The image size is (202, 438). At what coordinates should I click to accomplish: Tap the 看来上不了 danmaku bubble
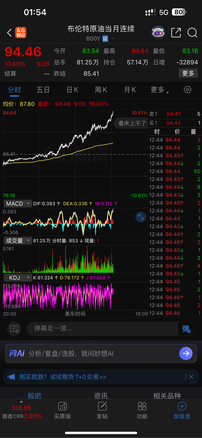pos(131,123)
